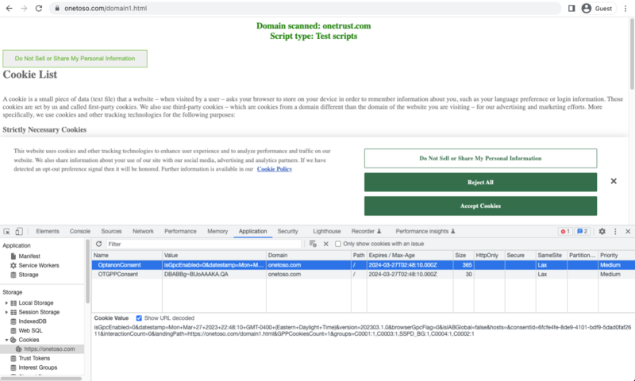Open the browser side panel icon
Screen dimensions: 635x381
571,8
